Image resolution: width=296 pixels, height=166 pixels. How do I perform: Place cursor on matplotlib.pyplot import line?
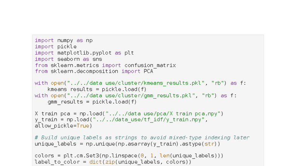click(84, 53)
